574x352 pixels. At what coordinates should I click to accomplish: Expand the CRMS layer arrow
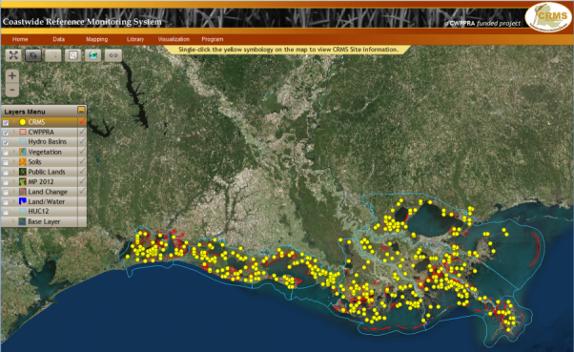[x=14, y=122]
